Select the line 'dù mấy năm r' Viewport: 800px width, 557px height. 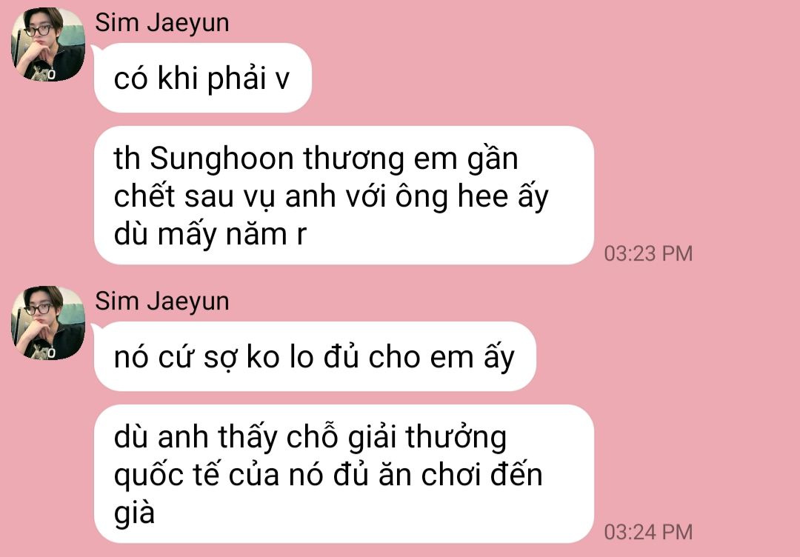[210, 234]
